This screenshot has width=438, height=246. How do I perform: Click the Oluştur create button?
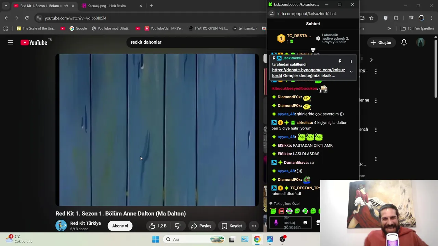[381, 42]
